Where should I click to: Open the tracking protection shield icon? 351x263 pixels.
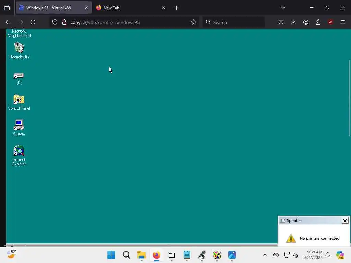55,22
